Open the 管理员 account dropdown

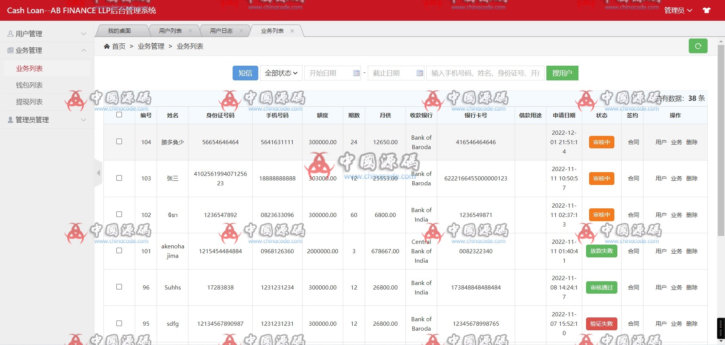point(678,11)
